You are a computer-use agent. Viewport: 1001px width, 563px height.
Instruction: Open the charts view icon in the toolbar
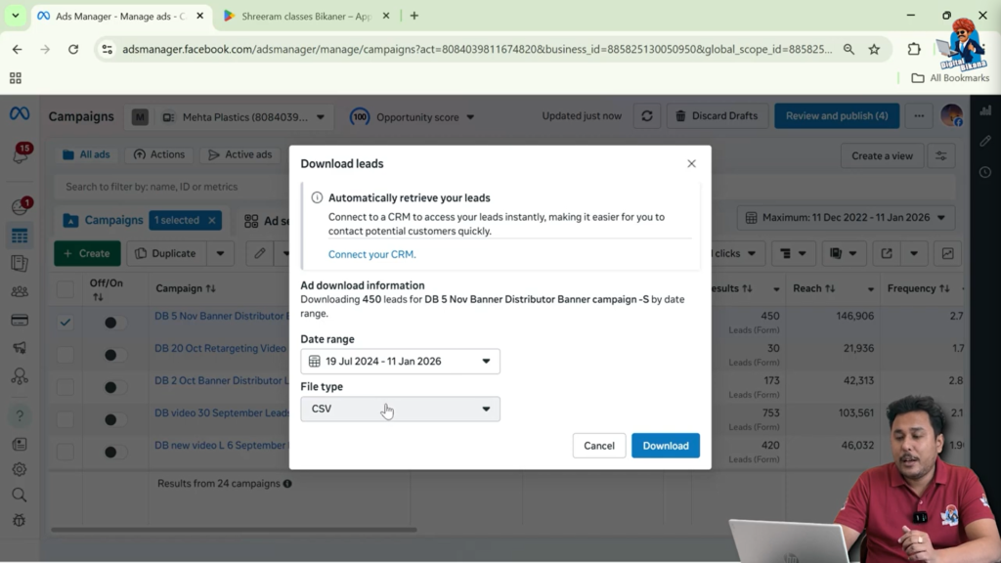pos(946,253)
